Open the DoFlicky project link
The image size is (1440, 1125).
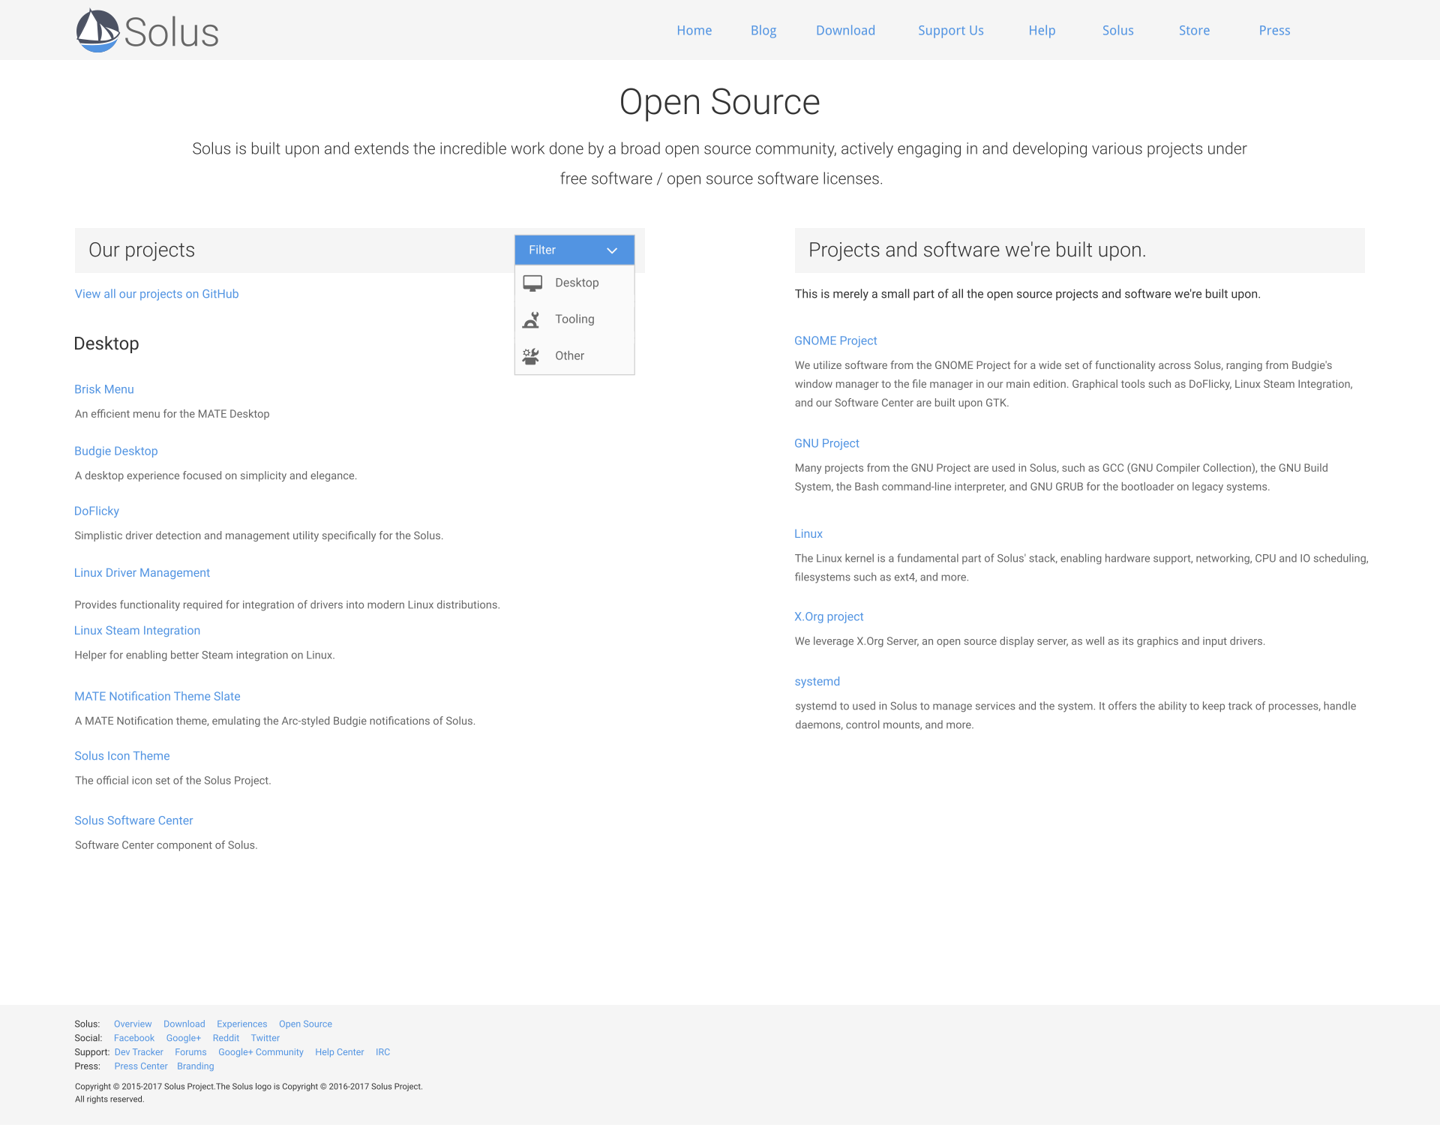pos(97,511)
